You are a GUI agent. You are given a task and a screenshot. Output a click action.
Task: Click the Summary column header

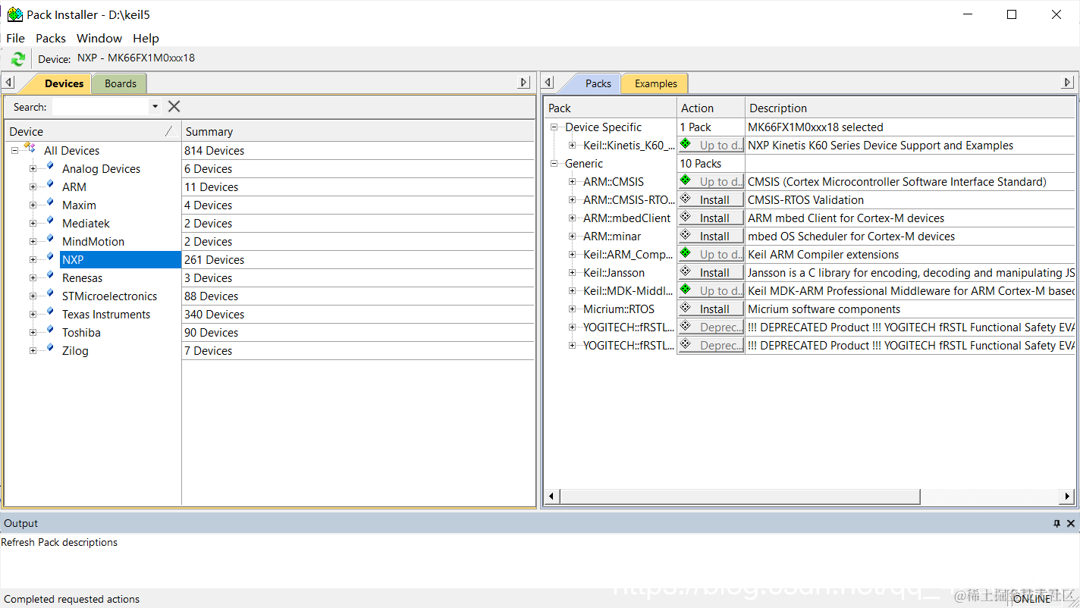click(x=358, y=131)
